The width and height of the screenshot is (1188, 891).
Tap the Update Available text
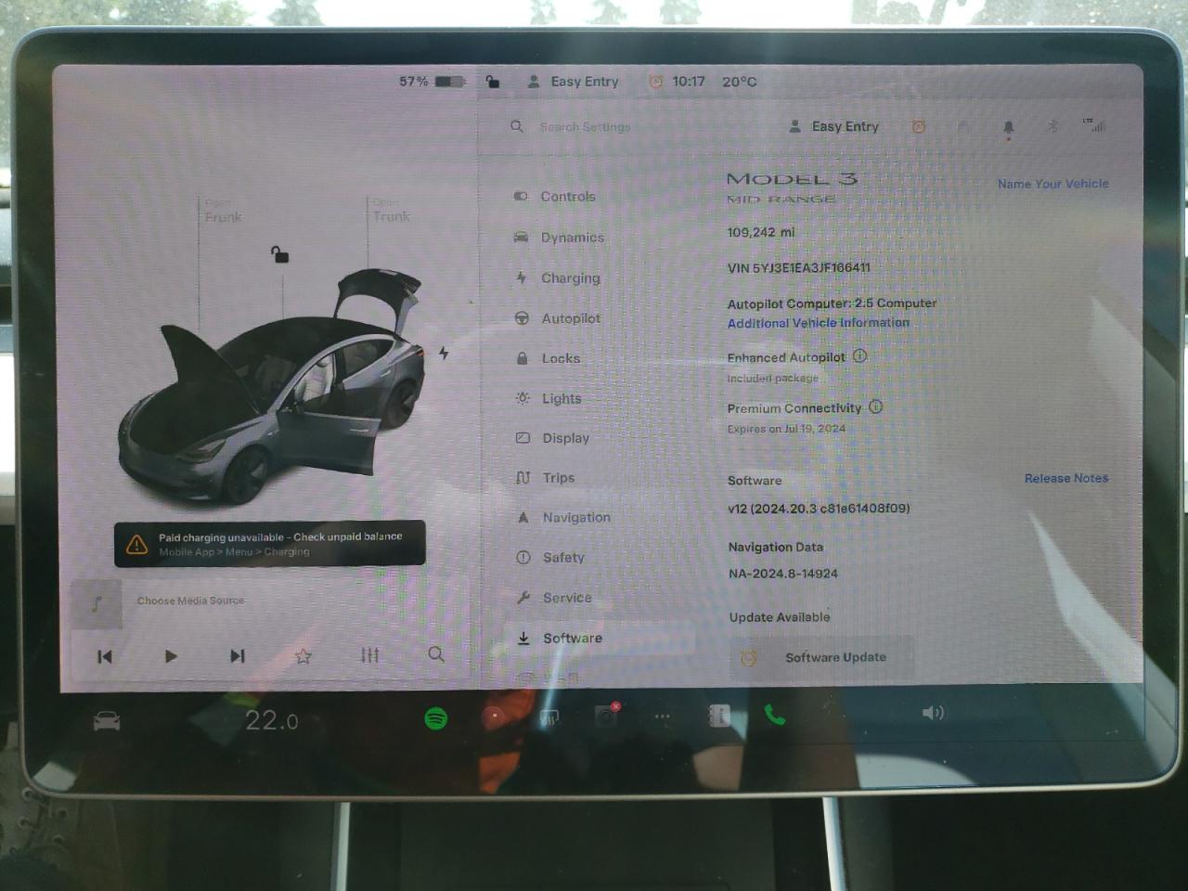pyautogui.click(x=780, y=617)
